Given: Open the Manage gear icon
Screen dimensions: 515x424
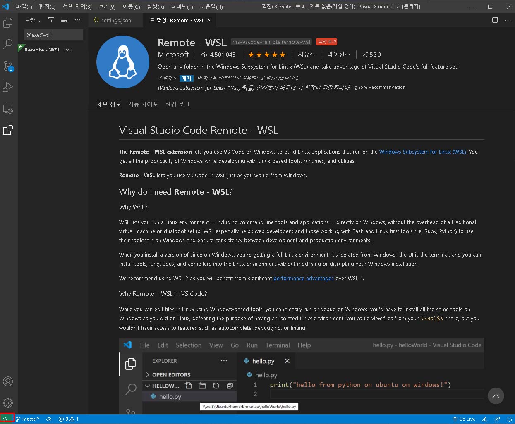Looking at the screenshot, I should (8, 403).
